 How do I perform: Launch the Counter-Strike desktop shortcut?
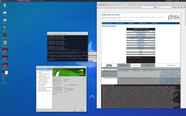[x=5, y=42]
